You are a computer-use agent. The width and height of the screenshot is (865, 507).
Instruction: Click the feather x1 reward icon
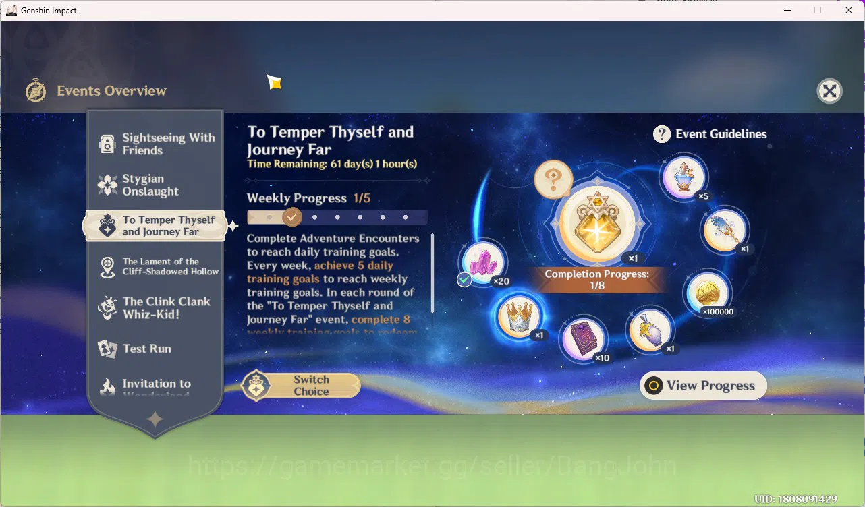point(725,230)
